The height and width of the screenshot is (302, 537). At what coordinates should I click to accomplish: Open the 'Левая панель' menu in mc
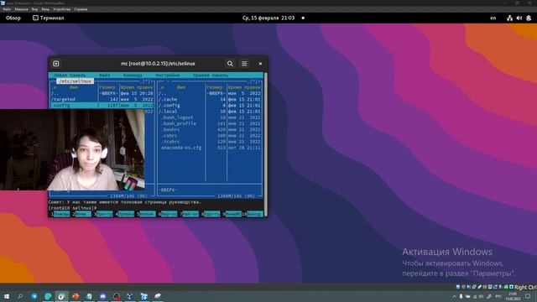(x=70, y=75)
